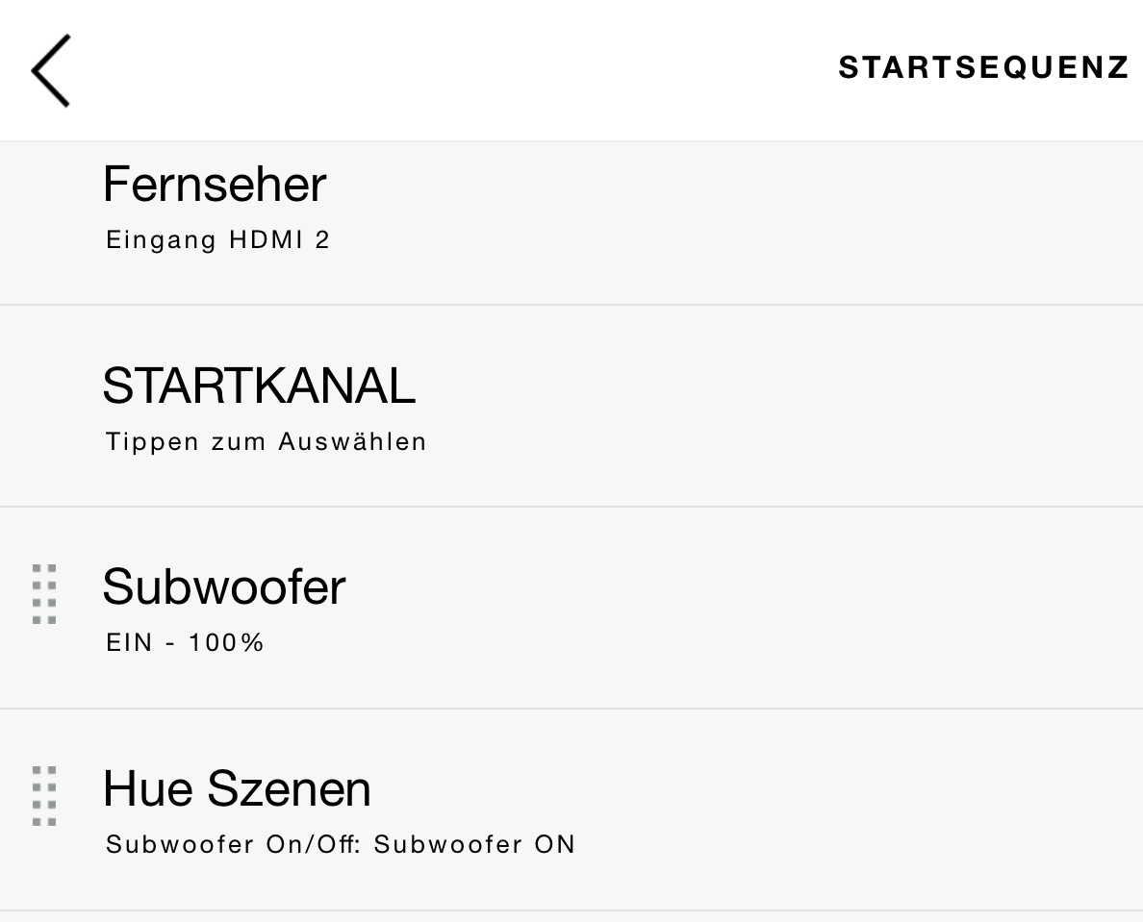Grab the Hue Szenen drag handle
This screenshot has height=922, width=1143.
point(44,796)
